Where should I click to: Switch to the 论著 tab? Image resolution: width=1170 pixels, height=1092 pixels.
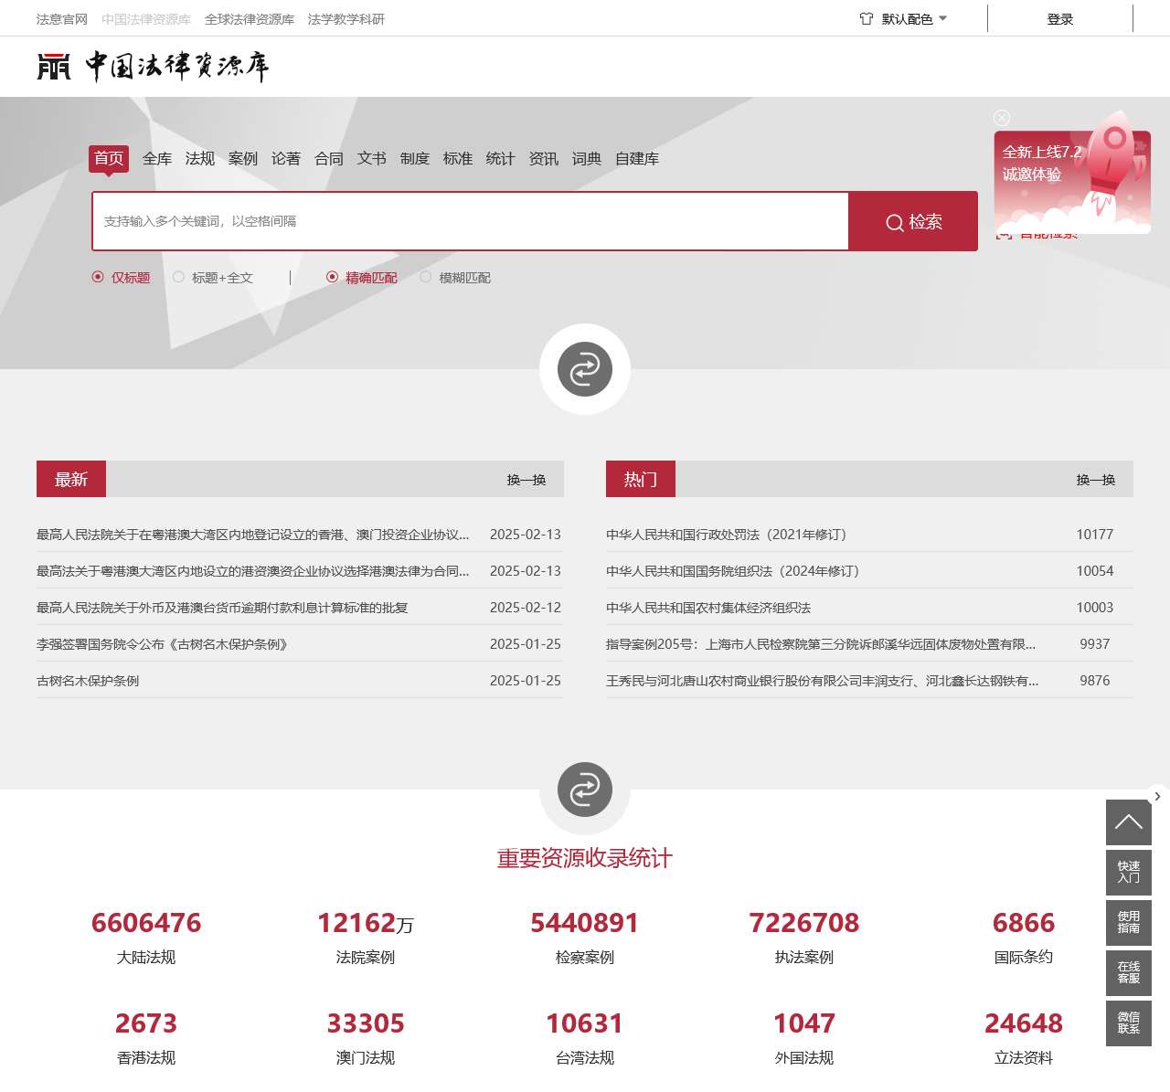click(286, 158)
